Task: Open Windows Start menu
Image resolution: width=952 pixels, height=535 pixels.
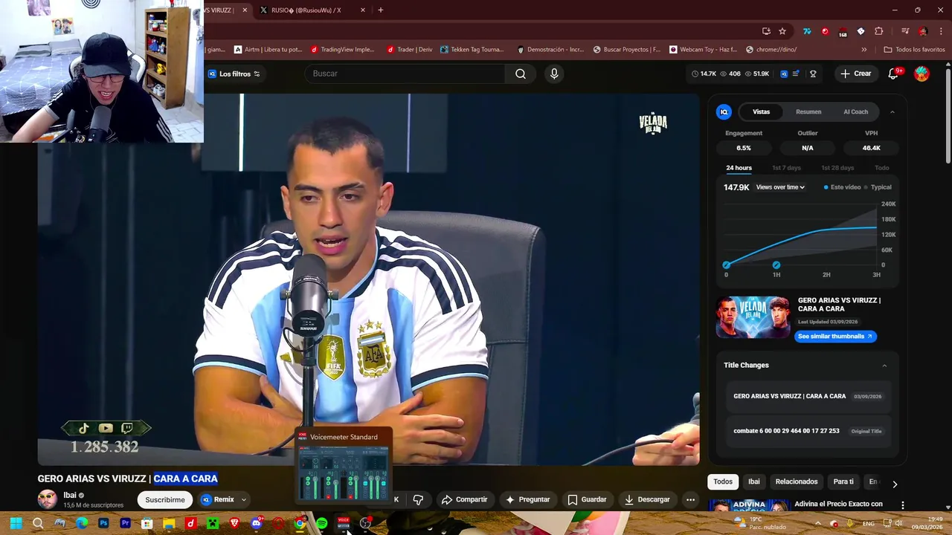Action: coord(16,523)
